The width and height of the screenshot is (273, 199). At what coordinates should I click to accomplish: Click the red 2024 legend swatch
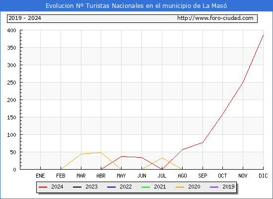pyautogui.click(x=43, y=187)
